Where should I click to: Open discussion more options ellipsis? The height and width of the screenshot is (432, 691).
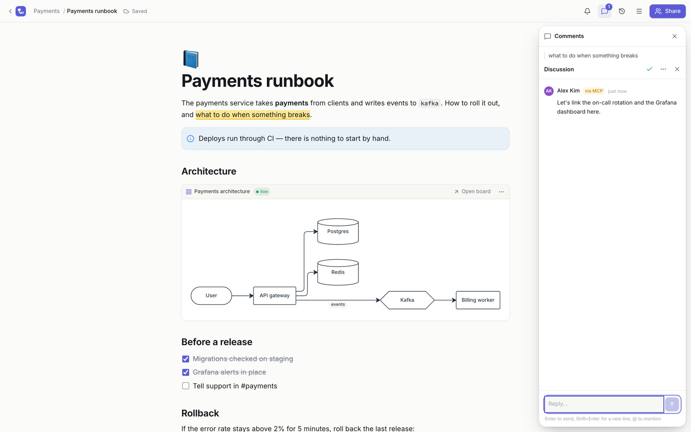(663, 69)
